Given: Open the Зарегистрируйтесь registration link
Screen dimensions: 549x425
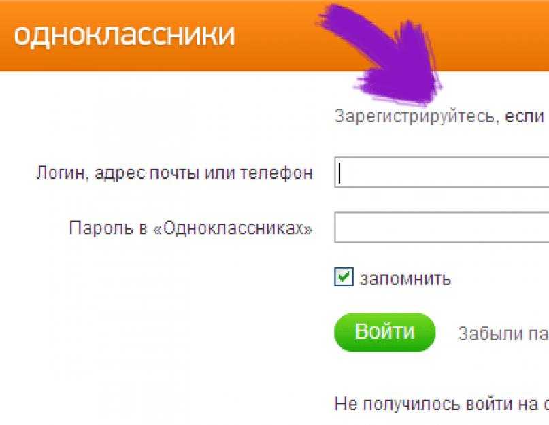Looking at the screenshot, I should [416, 116].
